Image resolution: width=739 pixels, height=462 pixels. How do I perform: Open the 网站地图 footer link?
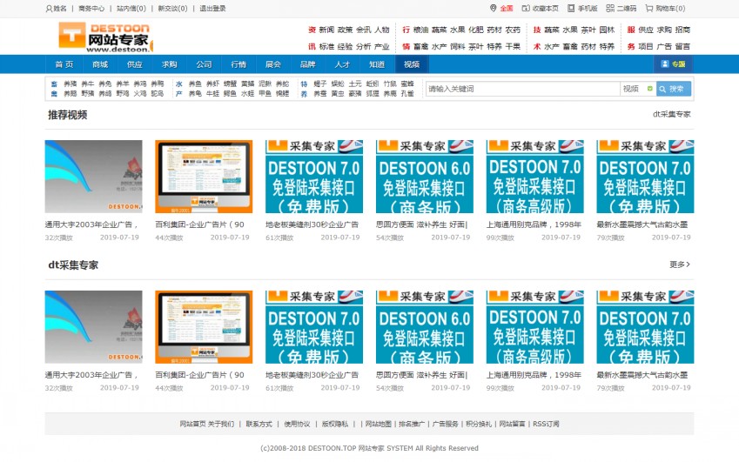click(x=379, y=424)
